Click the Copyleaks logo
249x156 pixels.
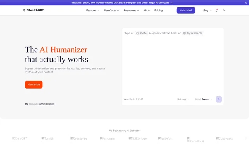point(224,138)
